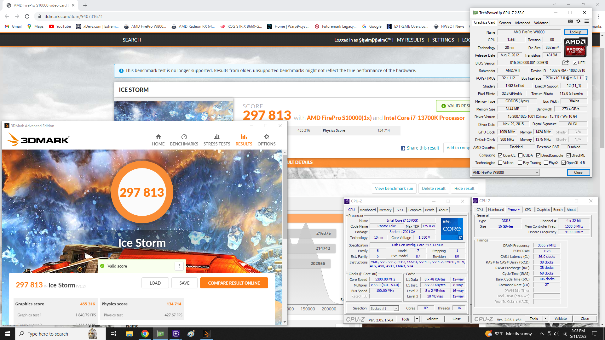The height and width of the screenshot is (340, 605).
Task: Open File Explorer from taskbar
Action: (x=129, y=334)
